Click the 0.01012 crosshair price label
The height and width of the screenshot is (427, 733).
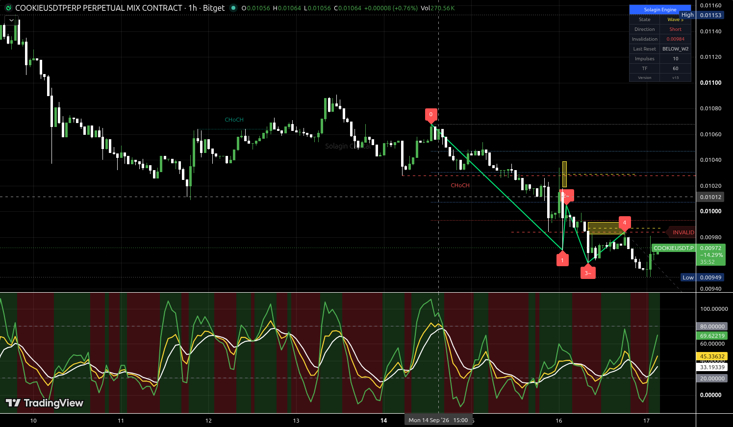pos(710,197)
